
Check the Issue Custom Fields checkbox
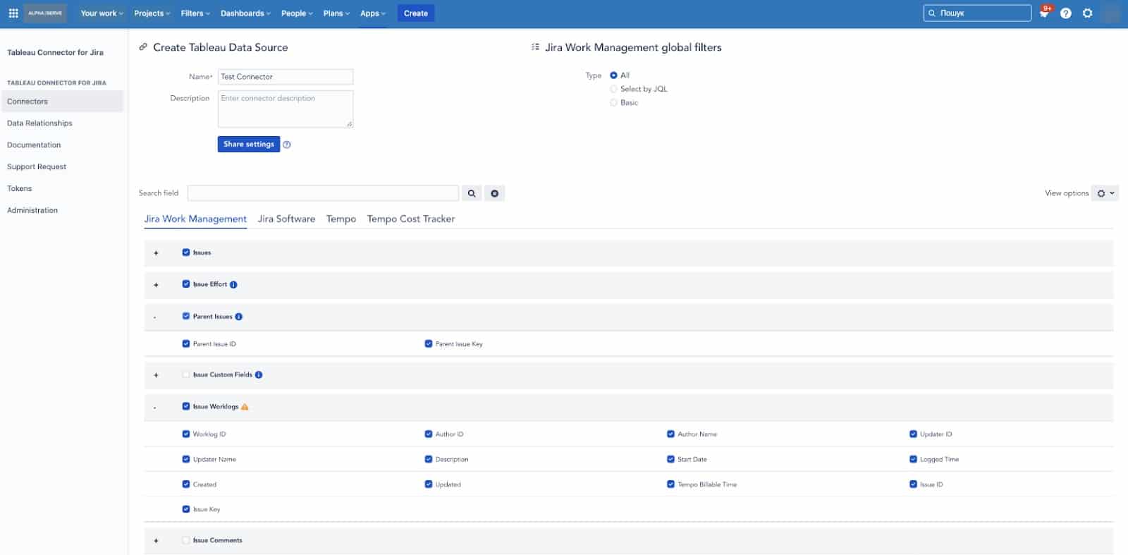[186, 374]
